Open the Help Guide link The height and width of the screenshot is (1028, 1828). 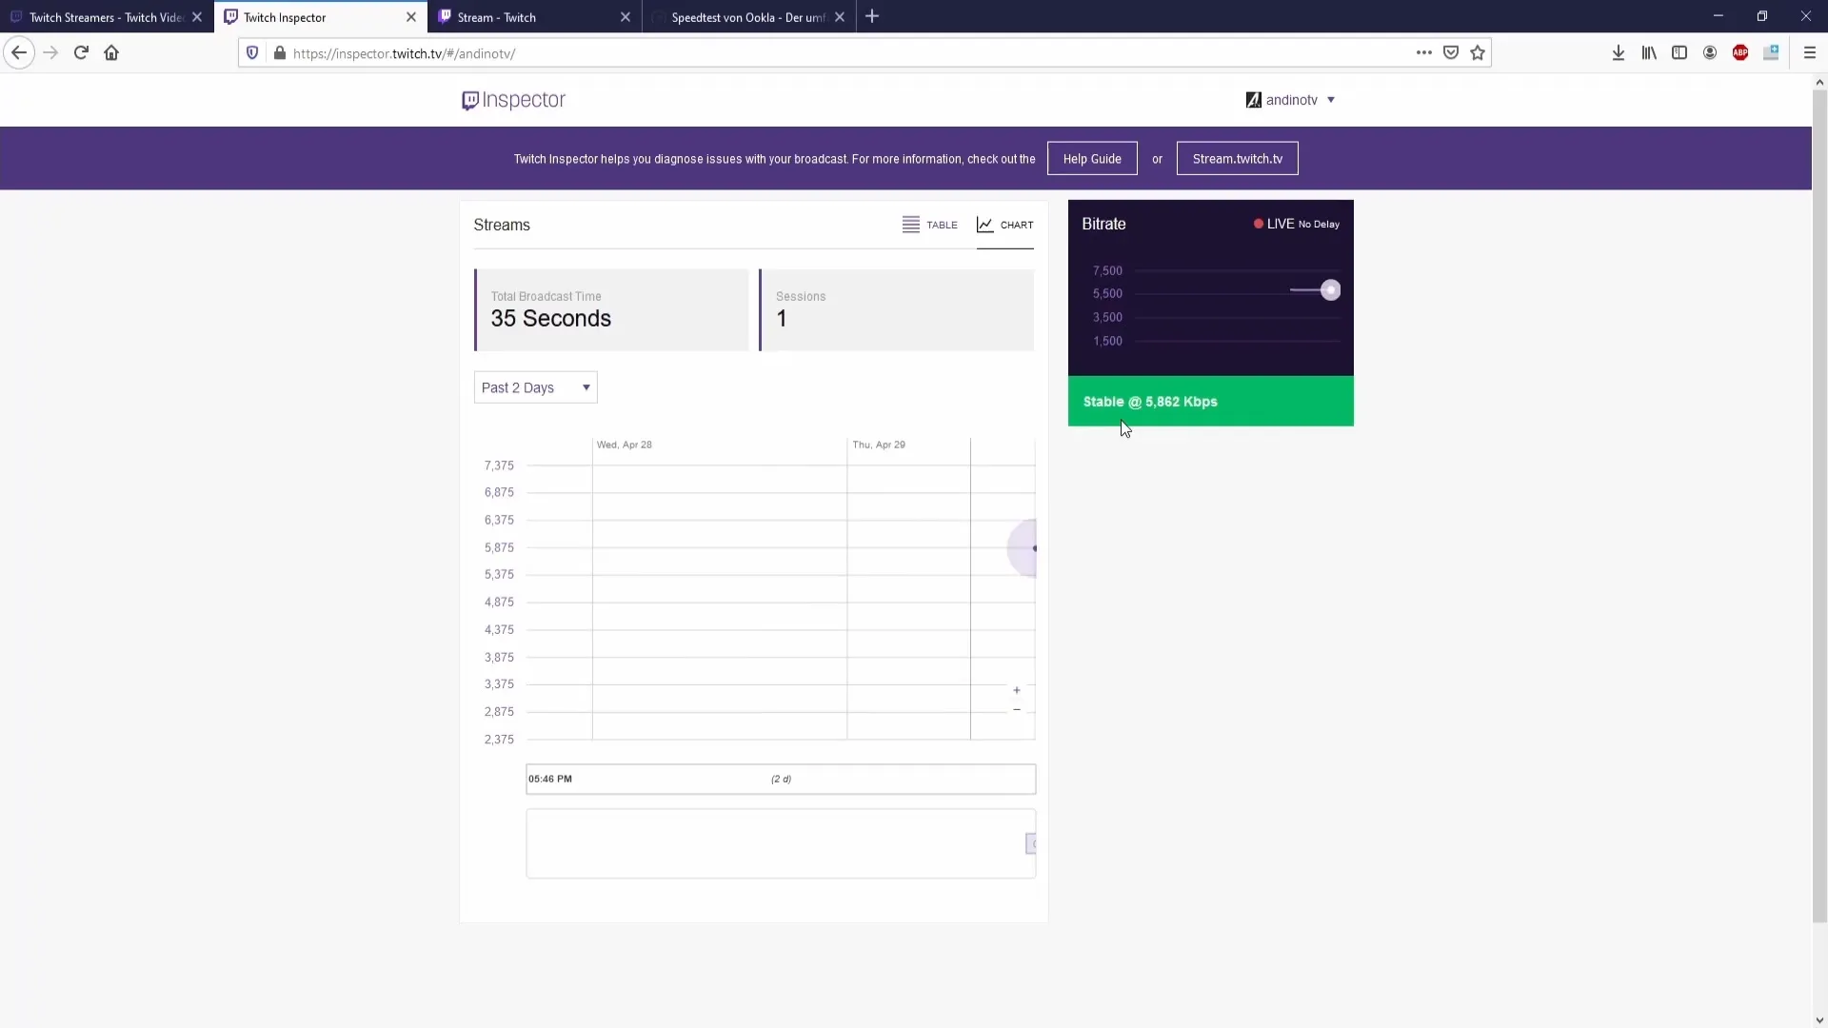coord(1092,159)
